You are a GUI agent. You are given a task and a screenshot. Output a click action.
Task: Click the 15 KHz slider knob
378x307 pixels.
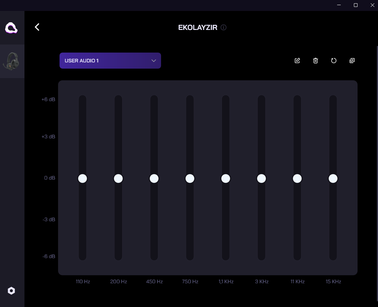(x=333, y=179)
